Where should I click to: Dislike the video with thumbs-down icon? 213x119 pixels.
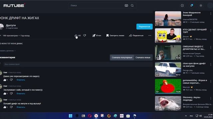click(x=85, y=35)
